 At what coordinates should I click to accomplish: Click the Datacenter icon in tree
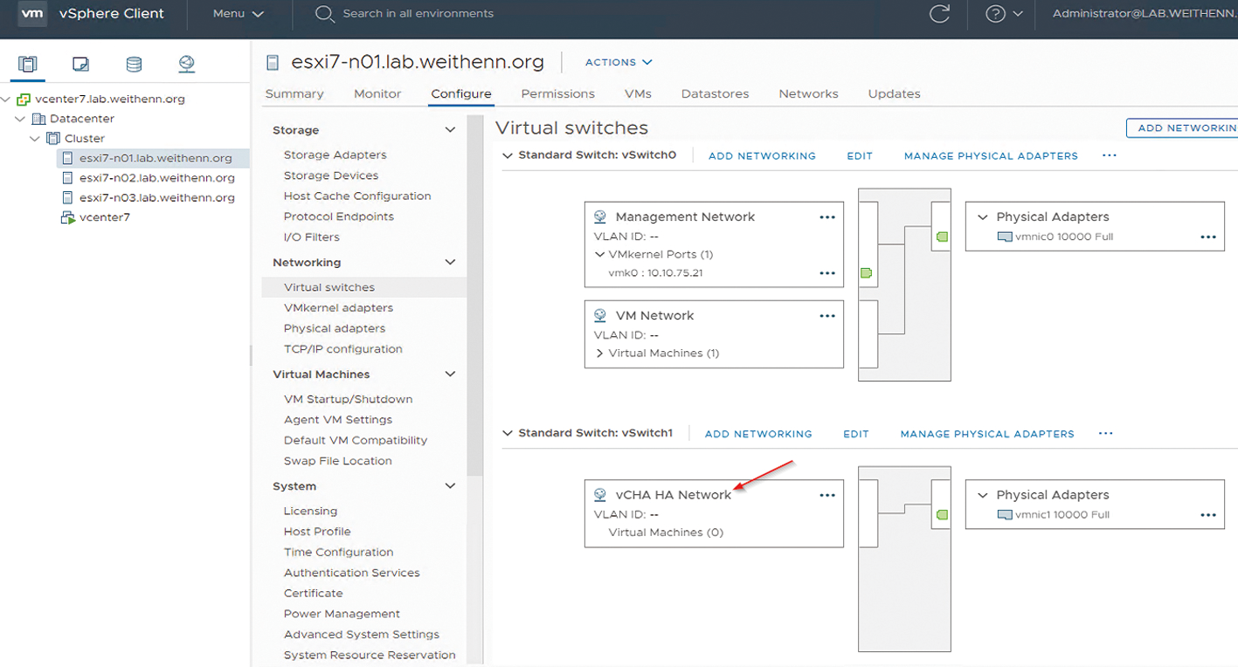(38, 119)
